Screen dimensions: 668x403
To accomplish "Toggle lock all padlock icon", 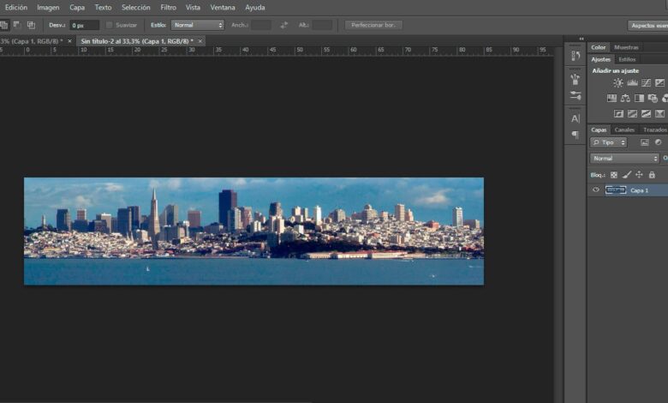I will click(x=652, y=175).
